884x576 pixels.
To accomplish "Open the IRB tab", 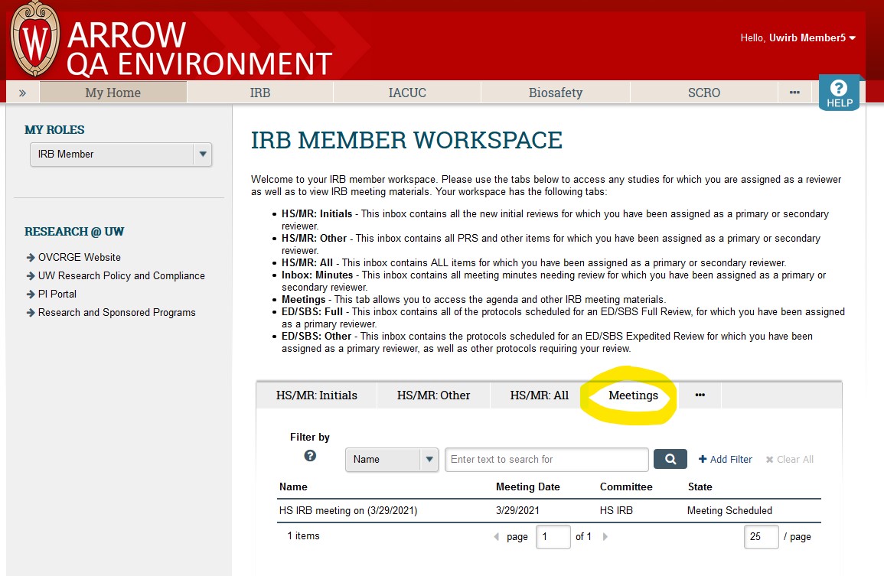I will click(259, 92).
